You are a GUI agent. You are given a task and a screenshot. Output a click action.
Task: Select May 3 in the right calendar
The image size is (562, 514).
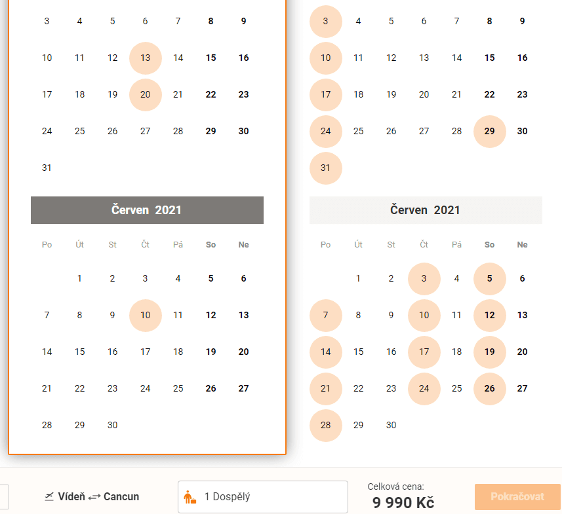[x=325, y=21]
